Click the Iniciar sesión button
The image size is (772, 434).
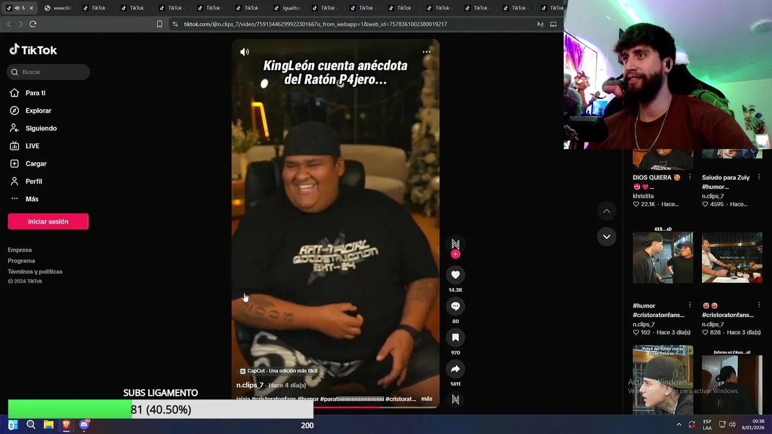(x=48, y=221)
